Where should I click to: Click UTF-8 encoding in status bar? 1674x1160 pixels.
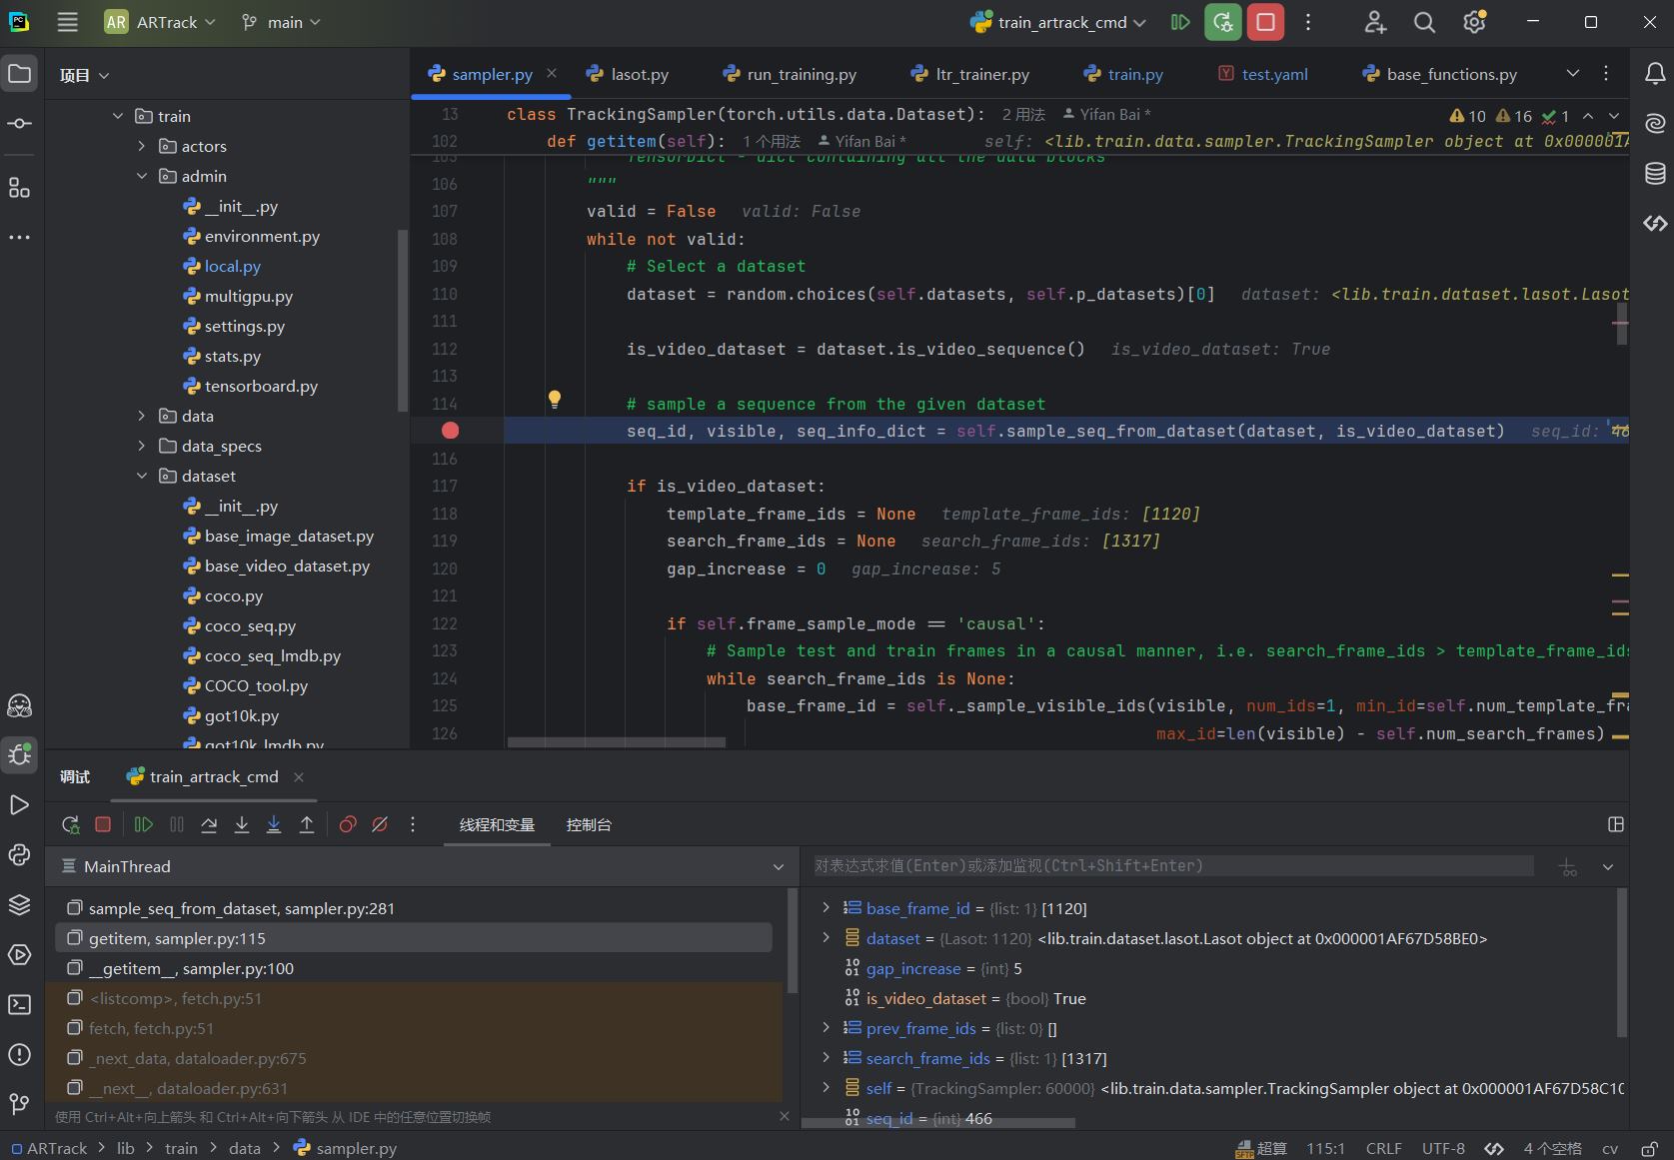(1443, 1148)
